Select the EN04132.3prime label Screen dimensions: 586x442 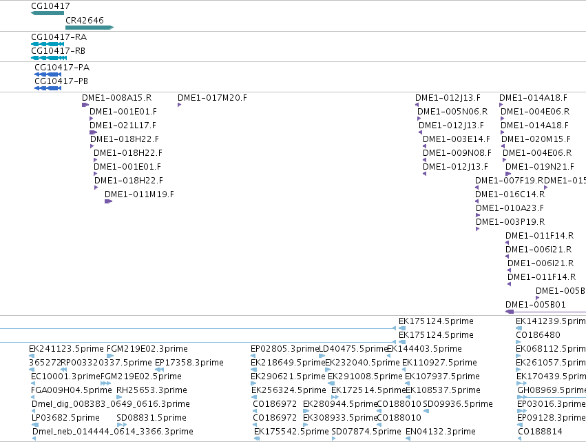pos(441,432)
